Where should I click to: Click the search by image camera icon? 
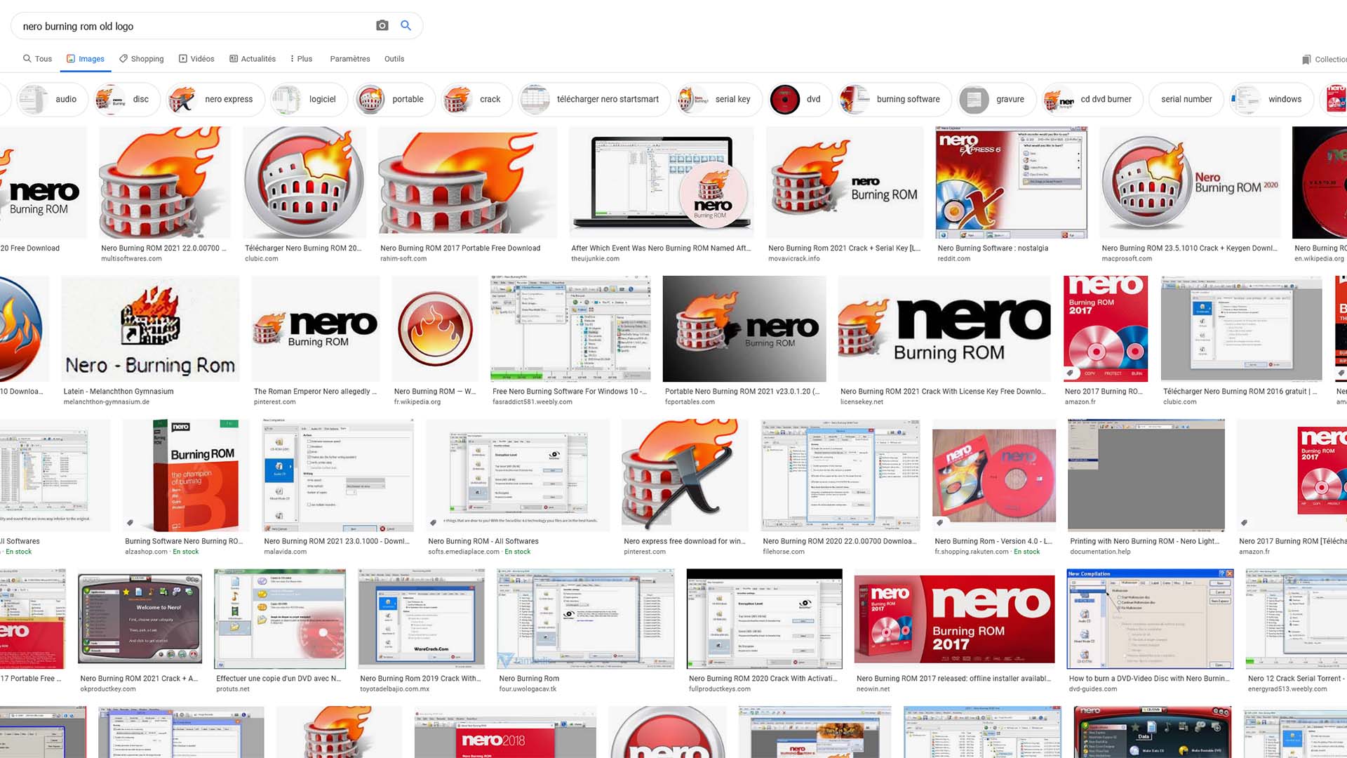tap(382, 25)
